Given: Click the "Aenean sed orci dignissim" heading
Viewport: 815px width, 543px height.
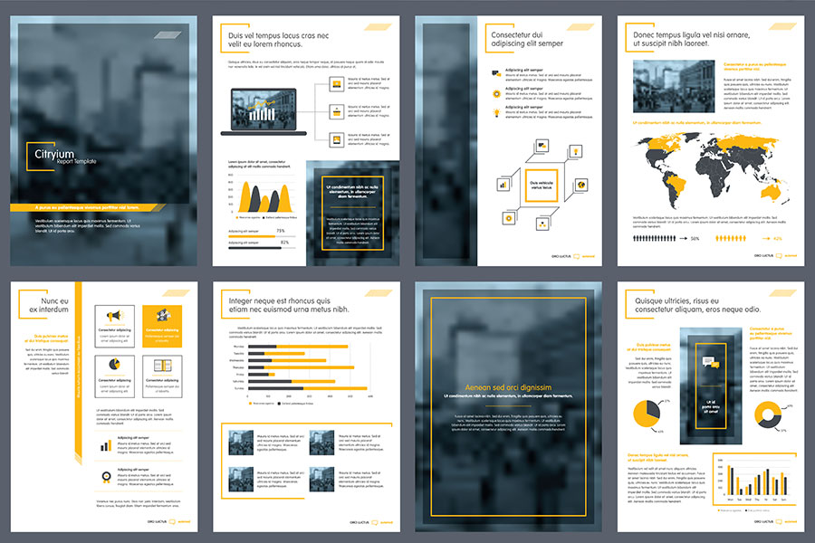Looking at the screenshot, I should [507, 387].
